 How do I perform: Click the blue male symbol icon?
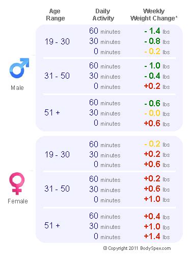coord(19,68)
